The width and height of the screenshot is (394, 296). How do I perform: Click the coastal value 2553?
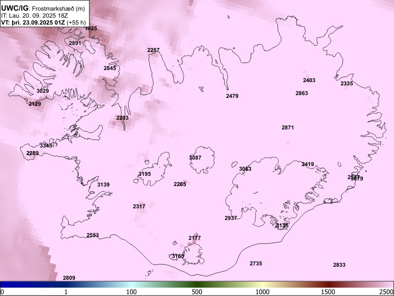click(x=93, y=235)
